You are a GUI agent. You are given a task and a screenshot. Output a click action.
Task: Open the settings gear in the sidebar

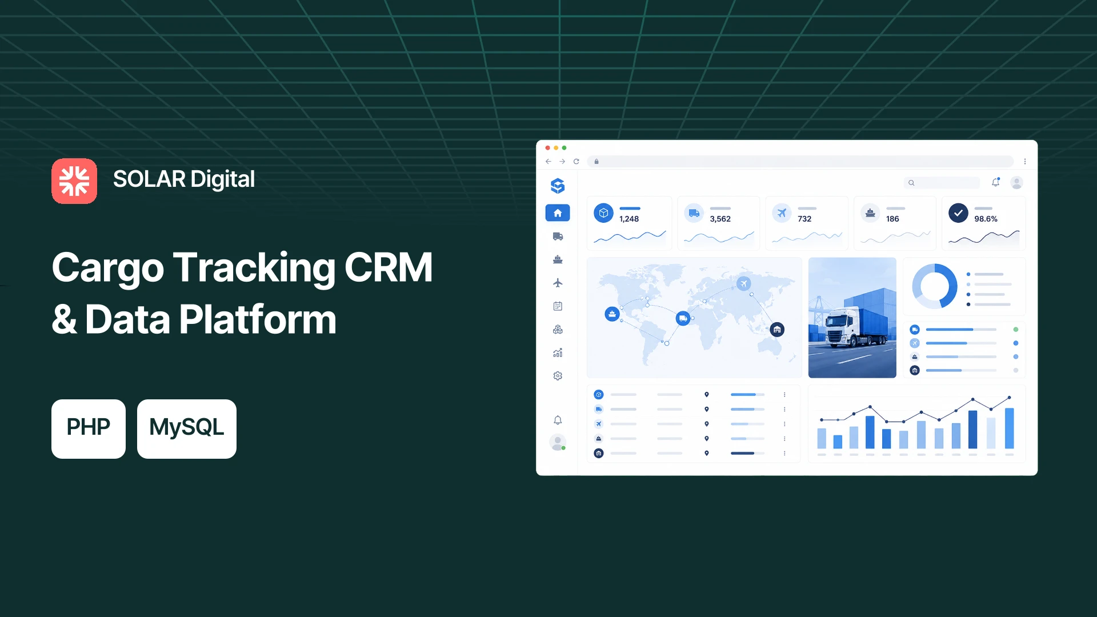click(x=558, y=376)
